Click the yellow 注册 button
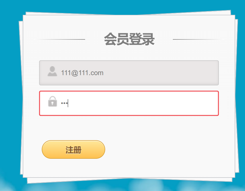This screenshot has height=191, width=245. [73, 149]
